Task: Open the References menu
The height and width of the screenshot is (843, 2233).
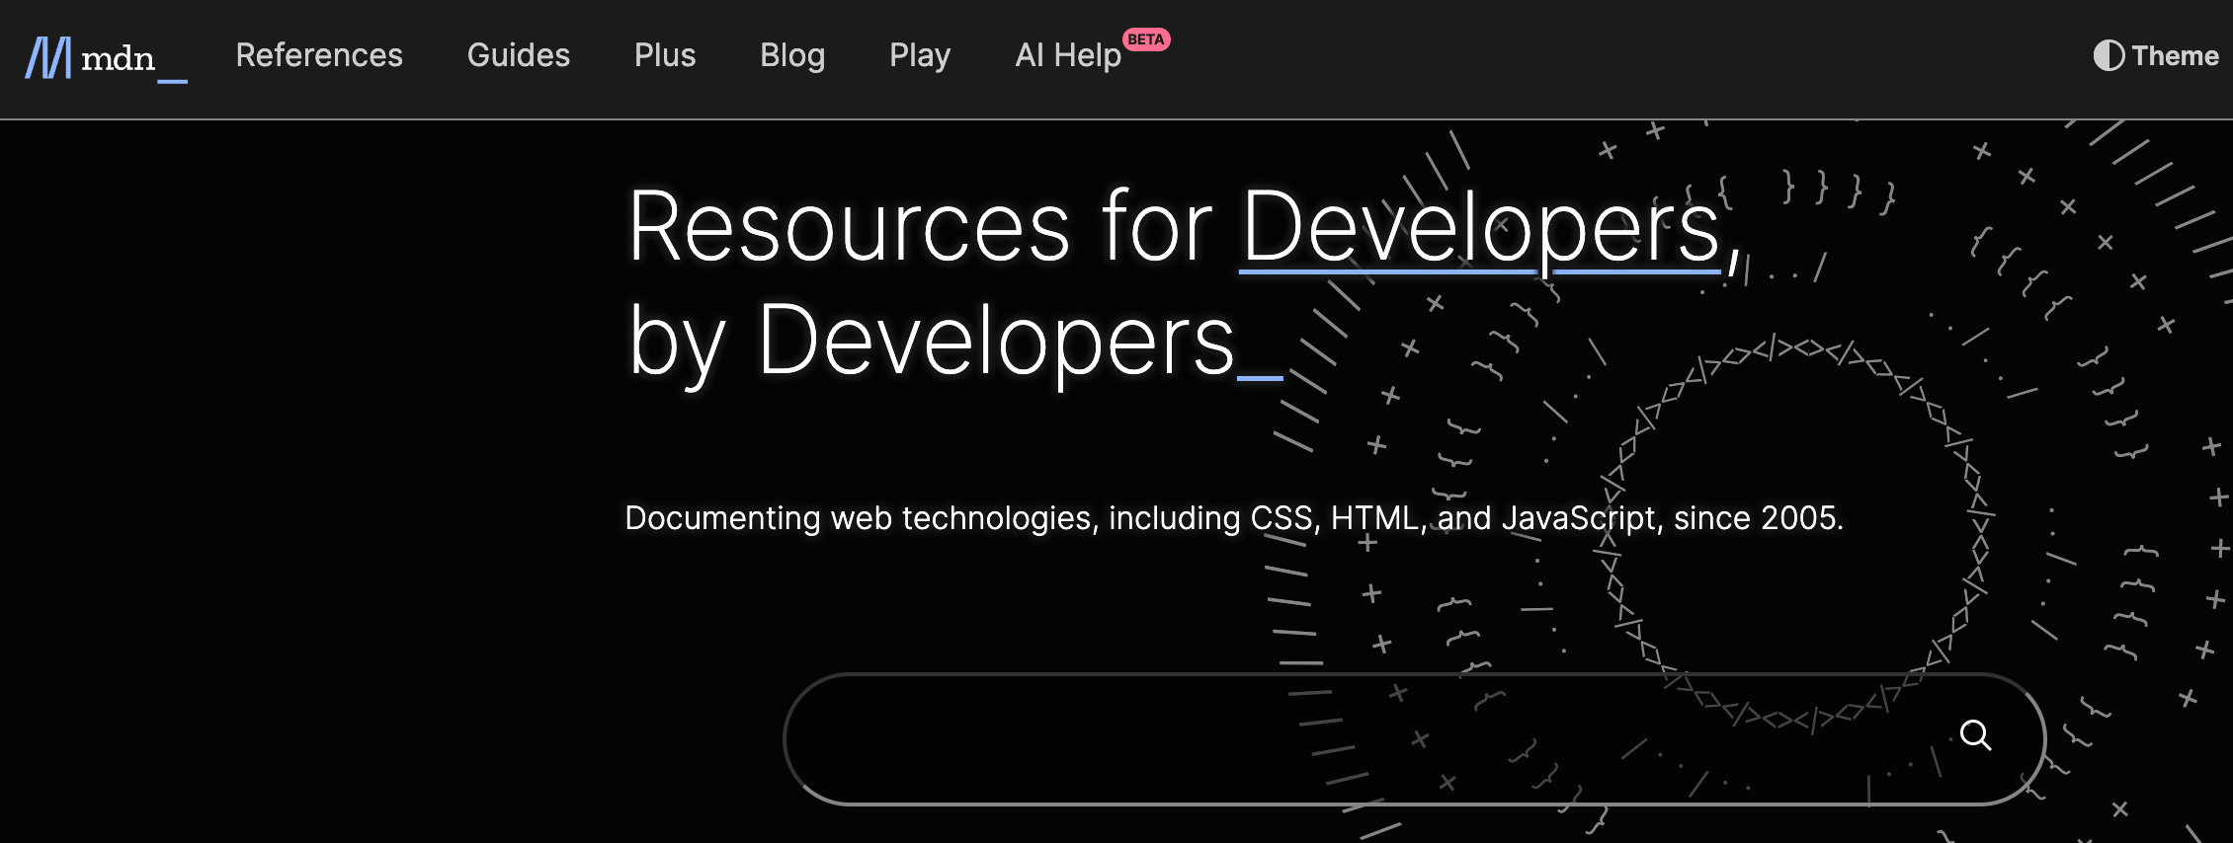Action: click(x=319, y=55)
